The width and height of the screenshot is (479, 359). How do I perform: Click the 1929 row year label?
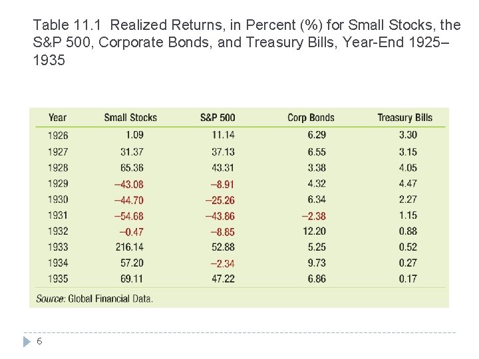pyautogui.click(x=58, y=183)
